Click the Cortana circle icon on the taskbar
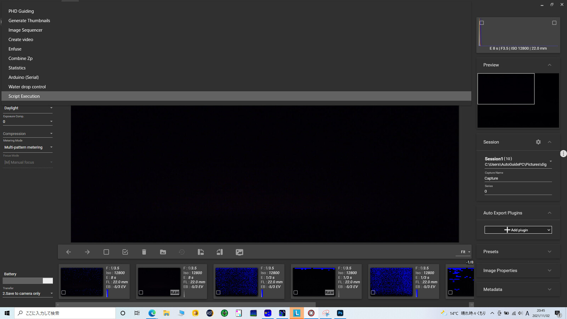This screenshot has width=567, height=319. coord(123,313)
